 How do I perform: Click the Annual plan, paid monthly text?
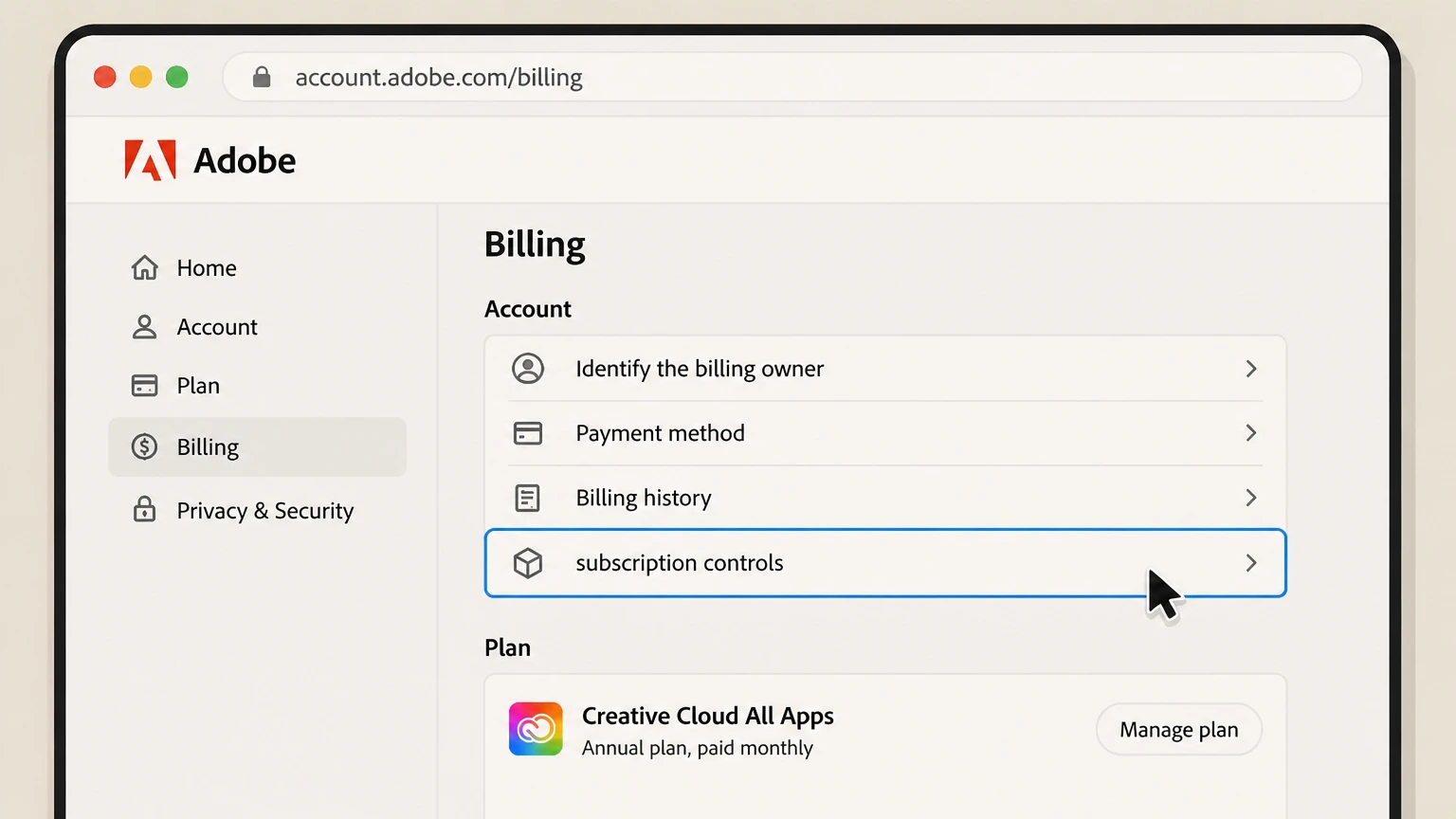698,748
